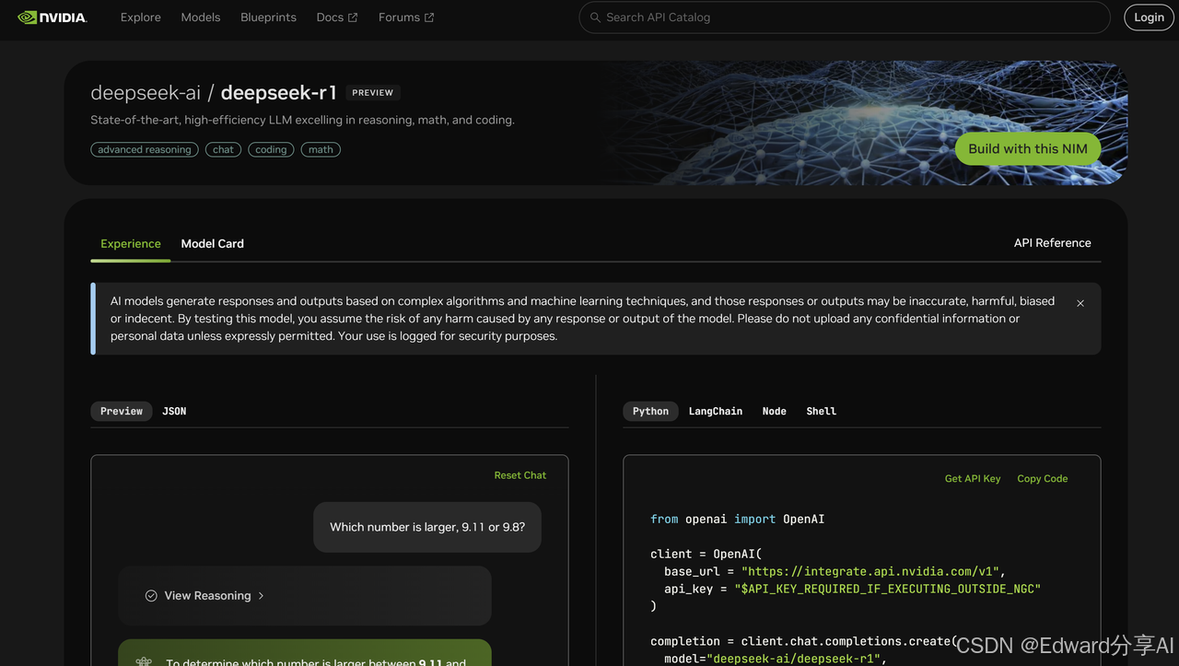Open the Models page

point(201,18)
